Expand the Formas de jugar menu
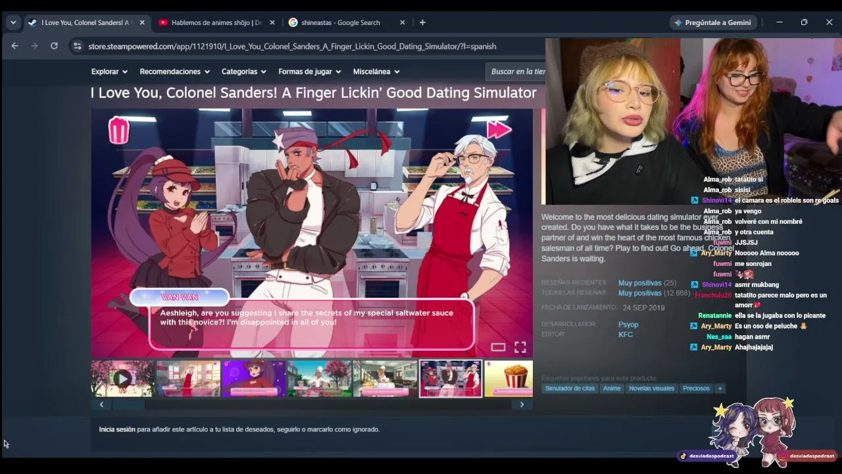 coord(309,71)
